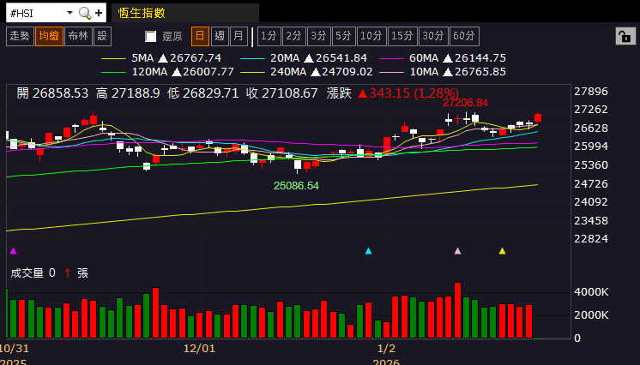Select the 週 weekly period

tap(220, 36)
